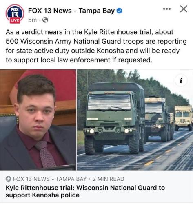Screen dimensions: 193x204
Task: Click the lead green army truck
Action: 114,118
